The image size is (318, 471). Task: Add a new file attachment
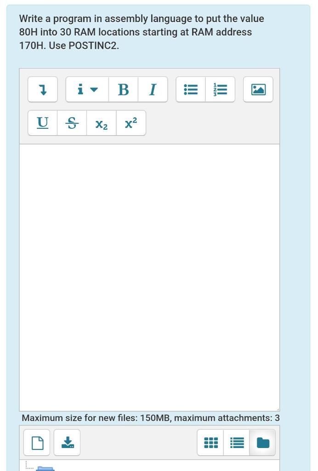tap(37, 442)
